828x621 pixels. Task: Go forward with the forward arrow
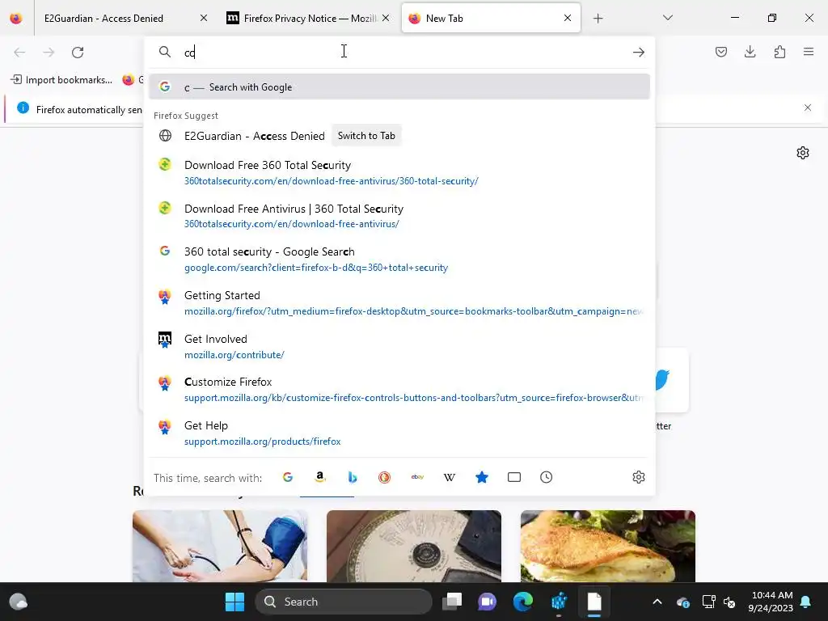click(x=49, y=53)
